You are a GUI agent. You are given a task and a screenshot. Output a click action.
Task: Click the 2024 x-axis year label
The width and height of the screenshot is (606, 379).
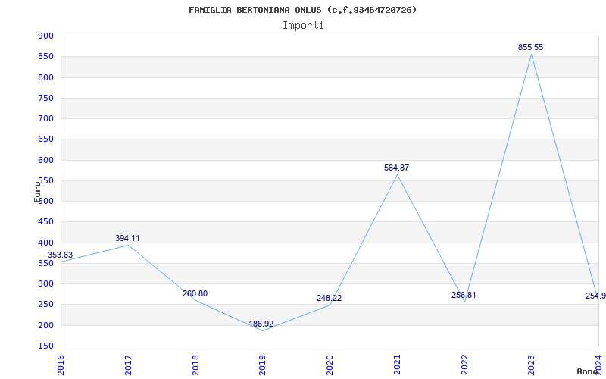click(598, 365)
